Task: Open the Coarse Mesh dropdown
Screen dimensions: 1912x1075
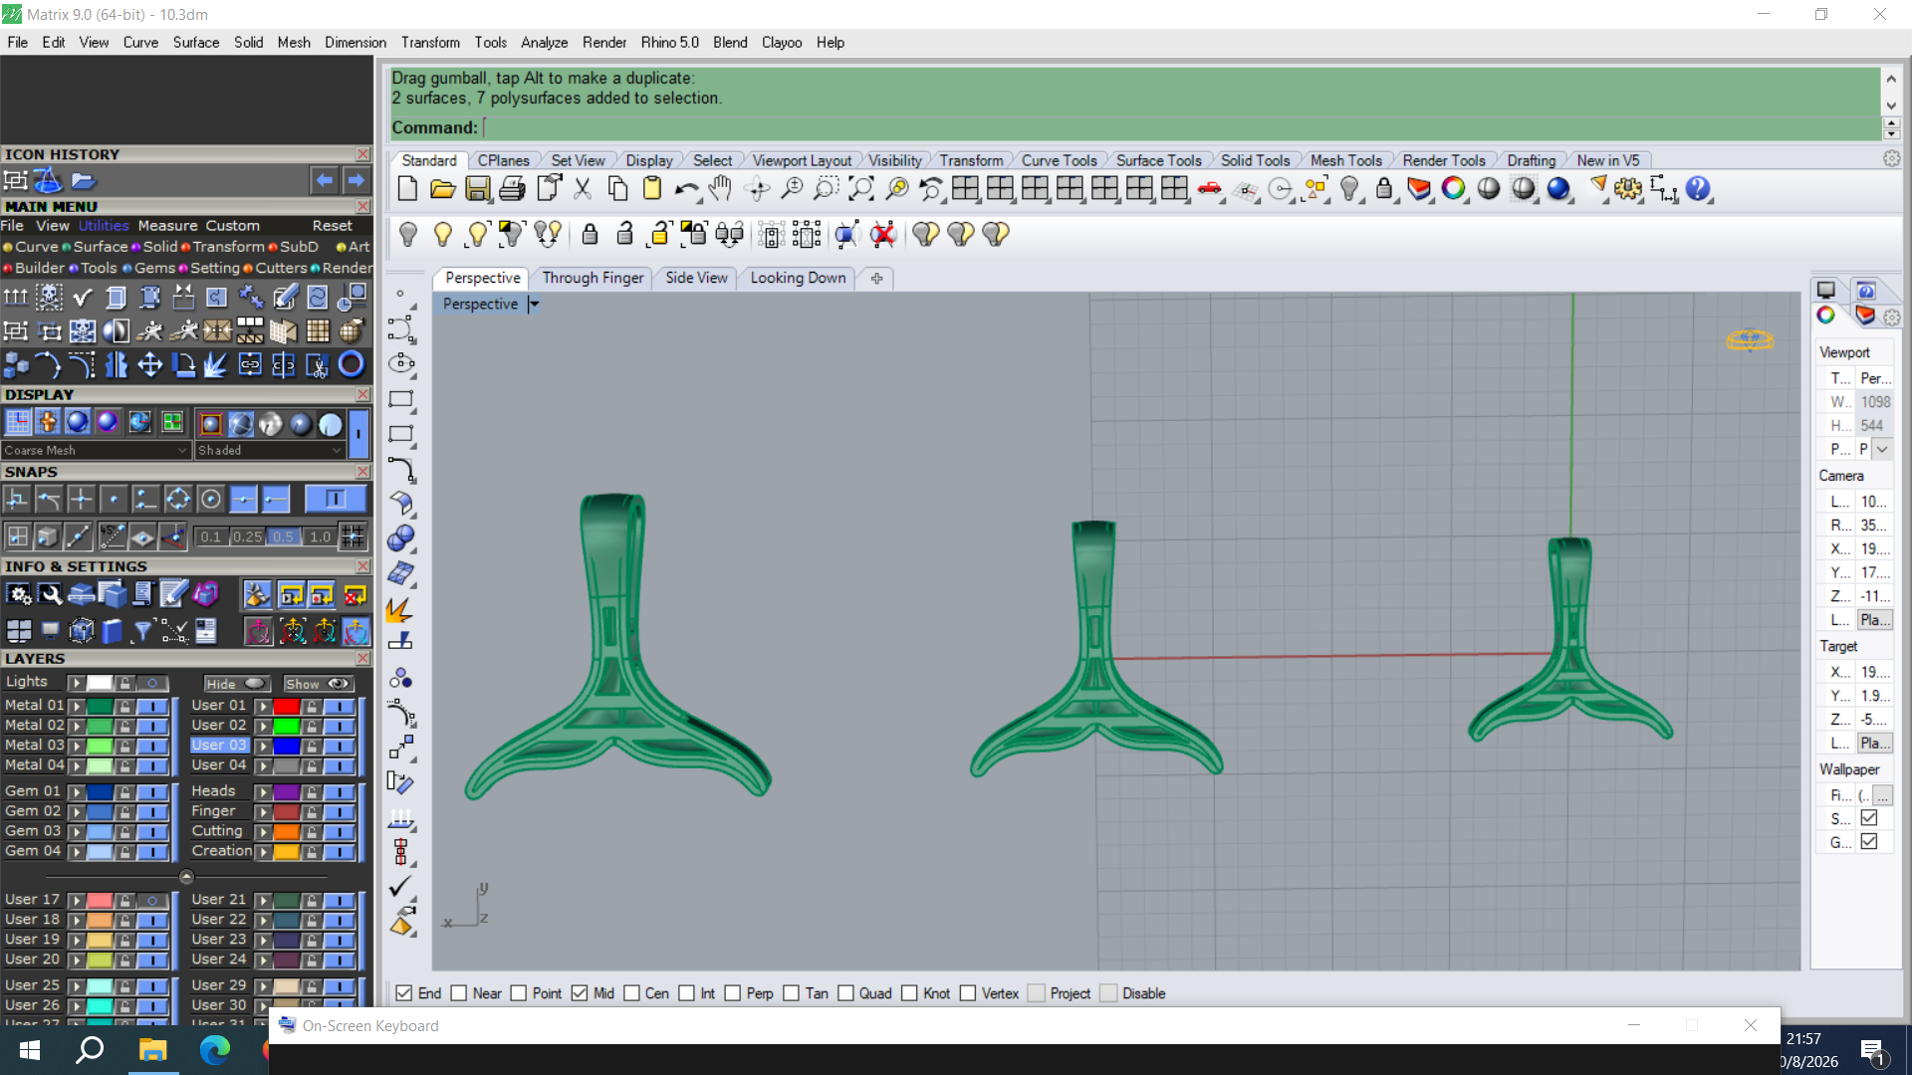Action: [x=96, y=450]
